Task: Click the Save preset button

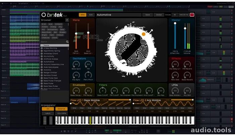Action: pyautogui.click(x=147, y=15)
